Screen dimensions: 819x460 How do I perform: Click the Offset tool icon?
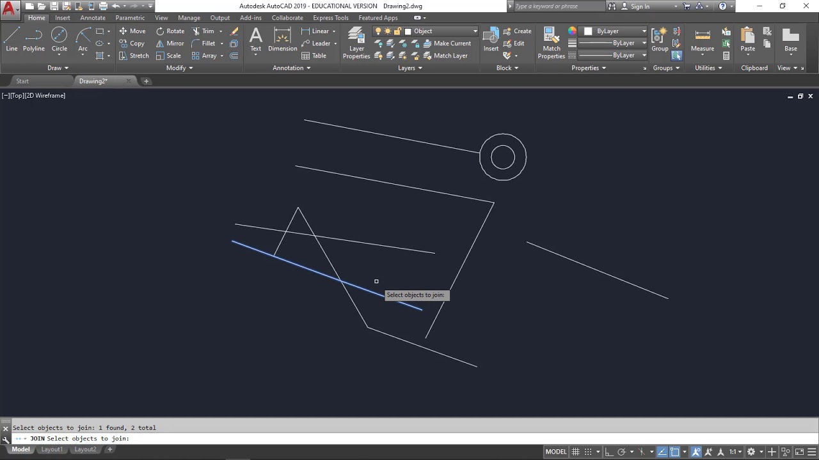click(x=234, y=56)
